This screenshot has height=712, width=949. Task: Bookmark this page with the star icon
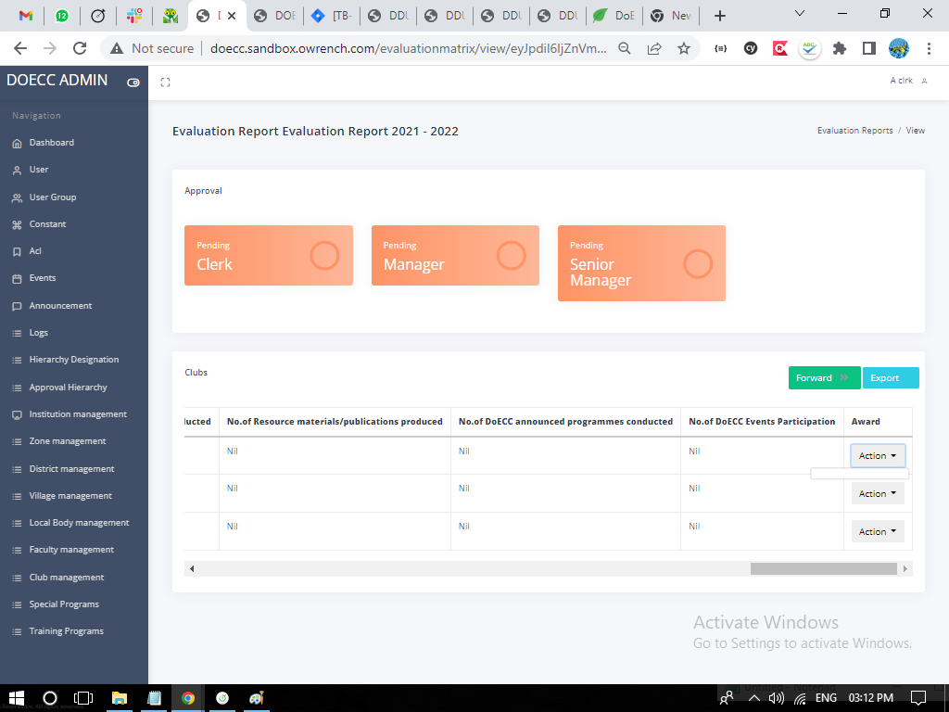point(684,48)
